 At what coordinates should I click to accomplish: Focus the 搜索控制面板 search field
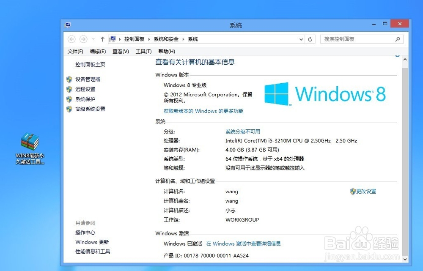point(362,39)
